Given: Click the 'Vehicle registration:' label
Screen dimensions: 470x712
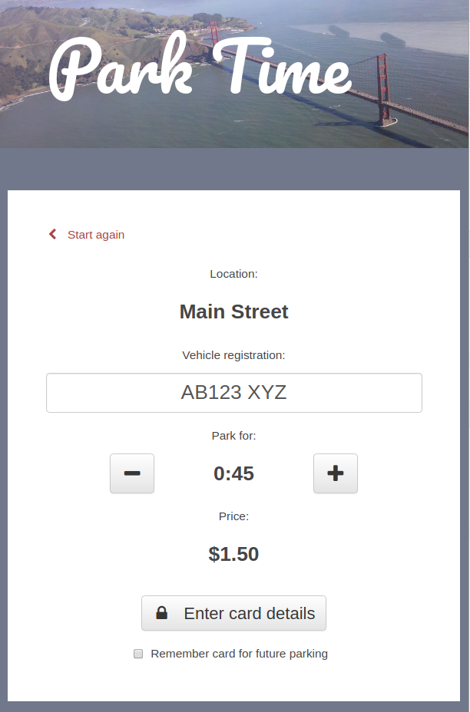Looking at the screenshot, I should (234, 355).
